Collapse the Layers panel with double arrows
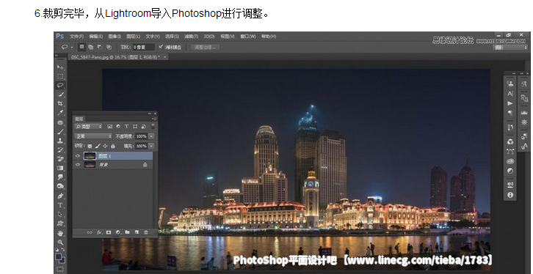533x274 pixels. pos(149,114)
